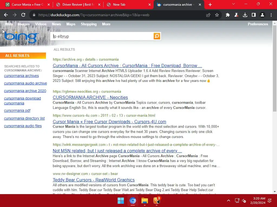Close the Driver Reviver tab

99,5
